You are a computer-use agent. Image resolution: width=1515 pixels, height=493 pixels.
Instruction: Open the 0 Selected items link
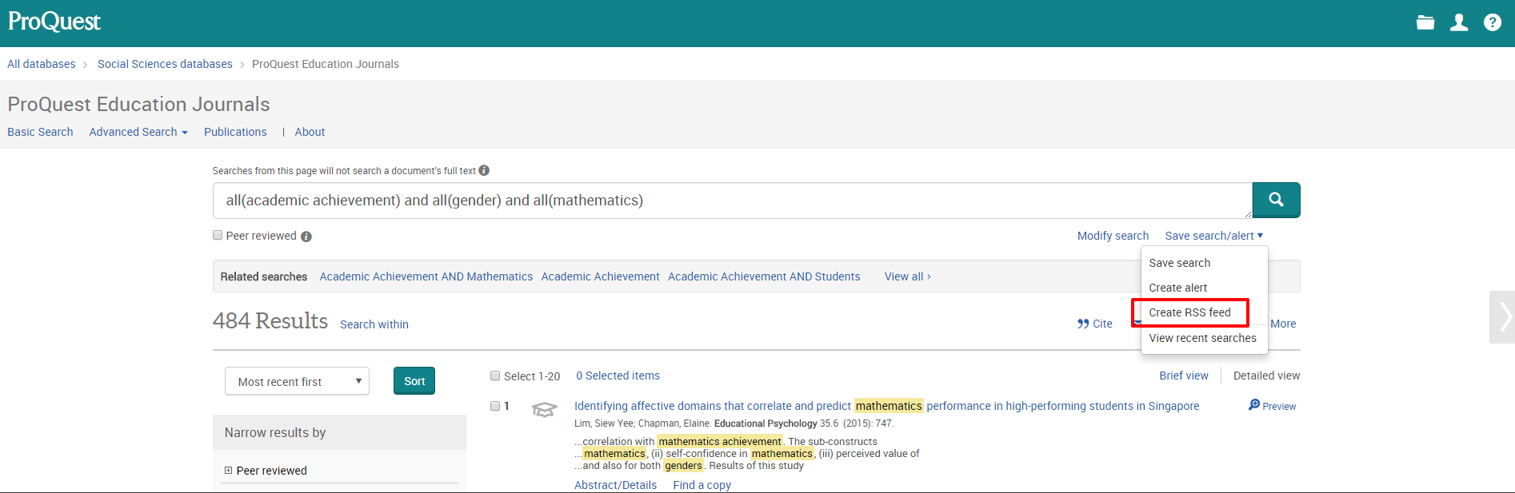618,376
